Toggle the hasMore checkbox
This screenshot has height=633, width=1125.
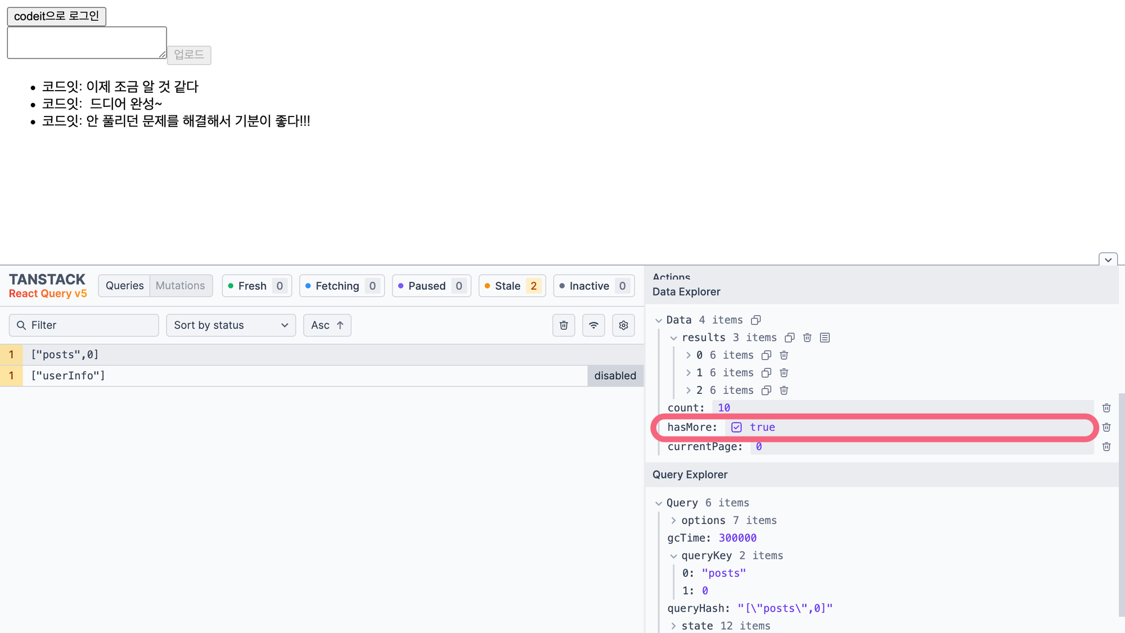pos(736,427)
